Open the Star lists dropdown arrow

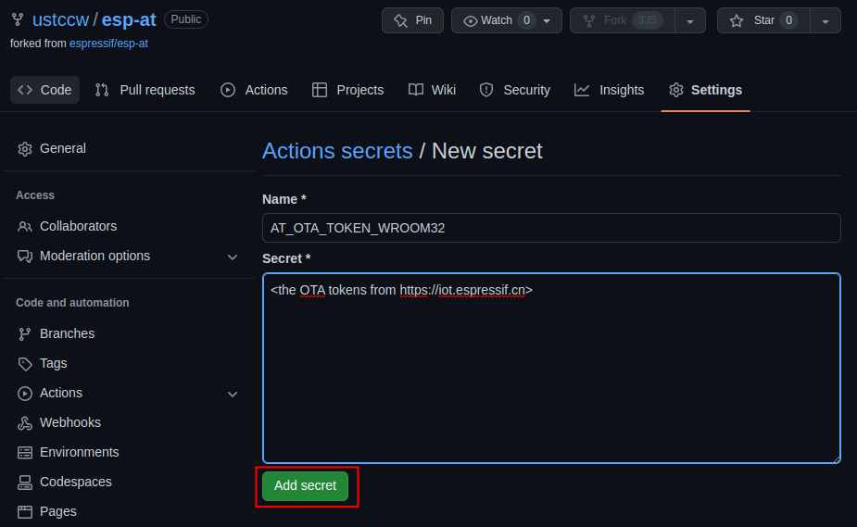pyautogui.click(x=825, y=20)
